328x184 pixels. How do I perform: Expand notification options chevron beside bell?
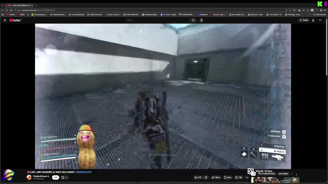click(66, 177)
